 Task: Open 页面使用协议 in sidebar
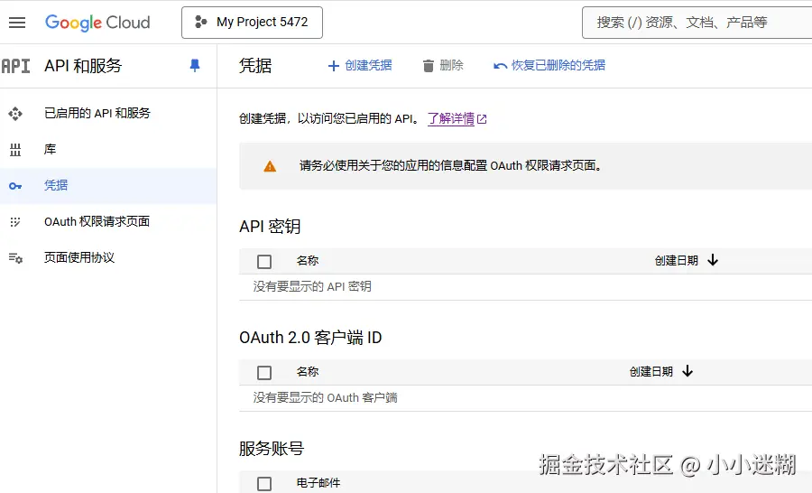(x=79, y=257)
